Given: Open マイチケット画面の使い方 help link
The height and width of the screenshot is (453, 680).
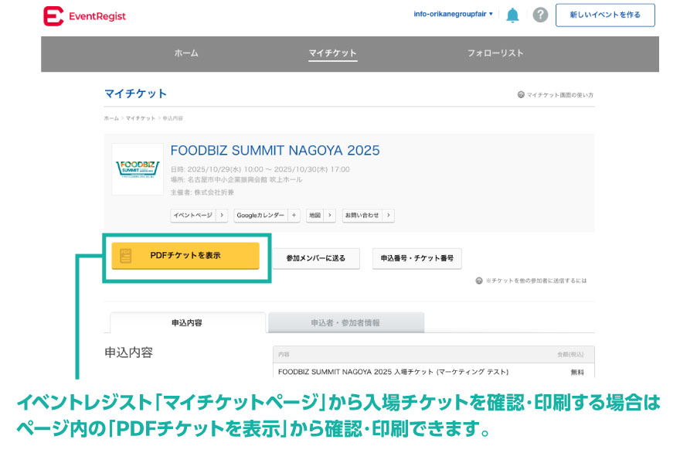Looking at the screenshot, I should coord(556,94).
